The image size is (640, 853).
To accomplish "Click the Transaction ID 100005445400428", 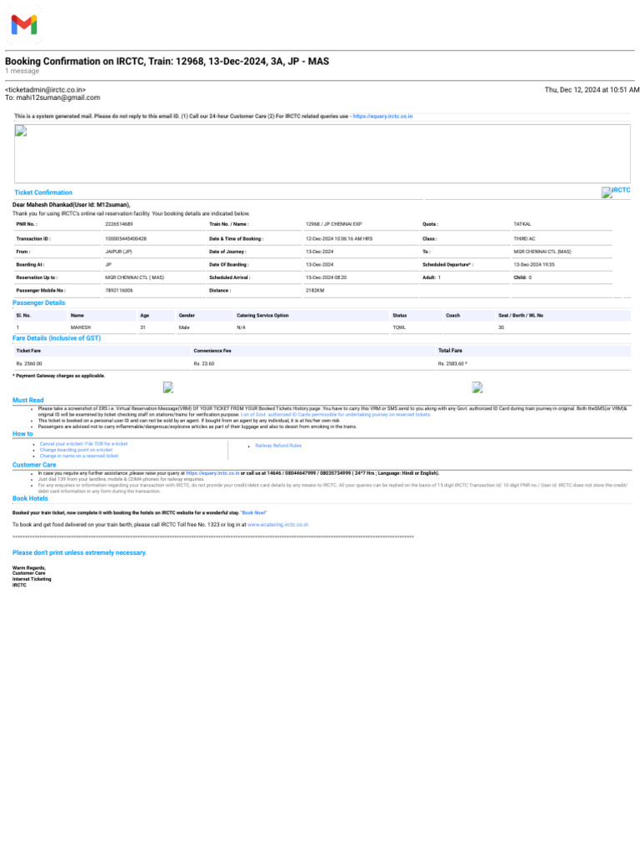I will [126, 239].
